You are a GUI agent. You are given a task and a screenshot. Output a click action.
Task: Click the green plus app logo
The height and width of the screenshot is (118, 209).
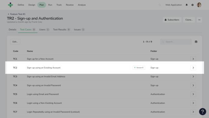[x=10, y=5]
